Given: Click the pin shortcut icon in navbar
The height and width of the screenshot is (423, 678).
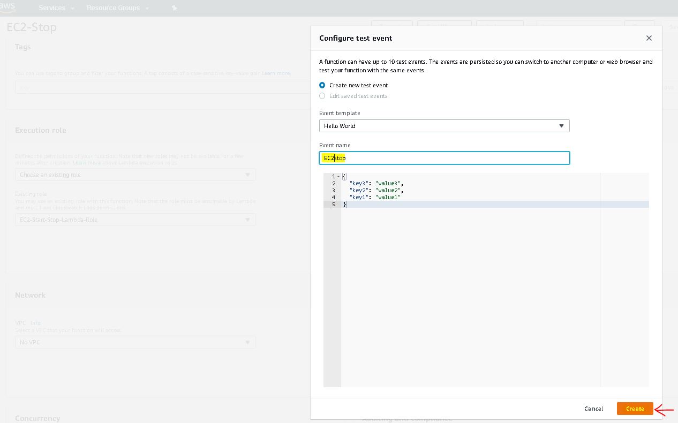Looking at the screenshot, I should click(x=174, y=8).
